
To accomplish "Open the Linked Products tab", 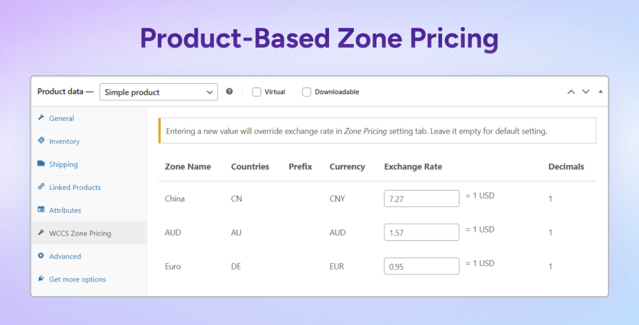I will click(89, 187).
